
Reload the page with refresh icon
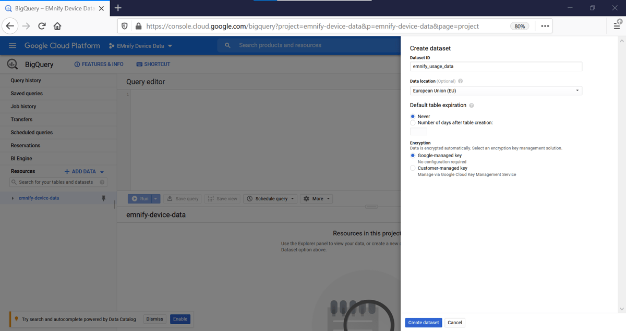(42, 26)
